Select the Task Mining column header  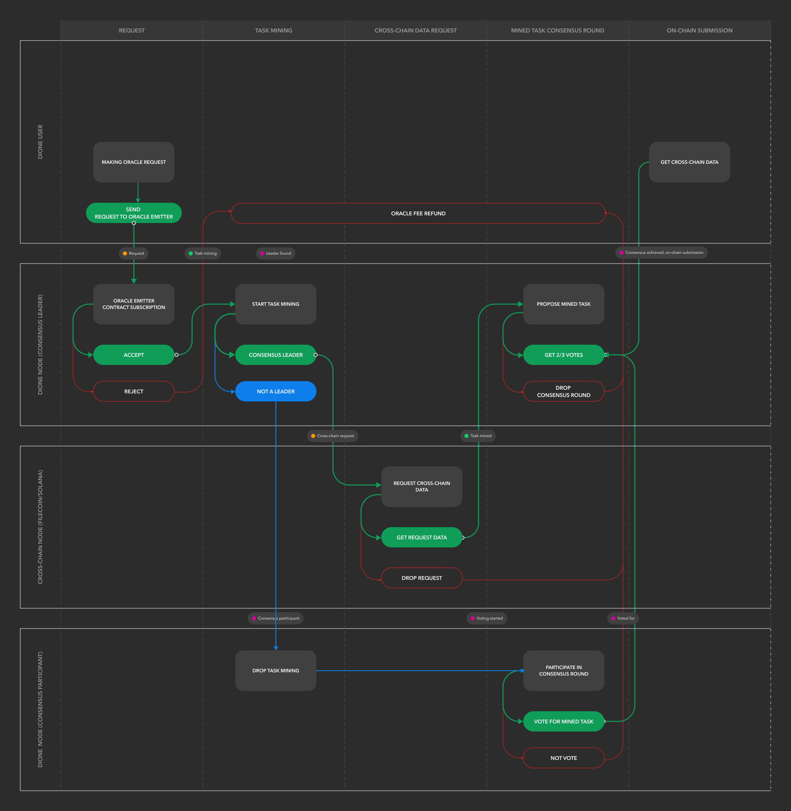[273, 30]
